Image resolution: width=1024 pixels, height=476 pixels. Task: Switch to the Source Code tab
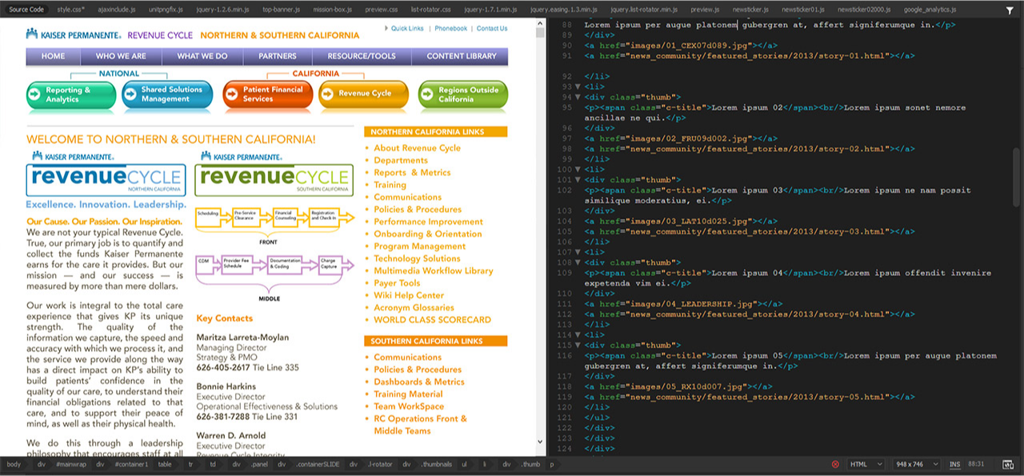(26, 10)
